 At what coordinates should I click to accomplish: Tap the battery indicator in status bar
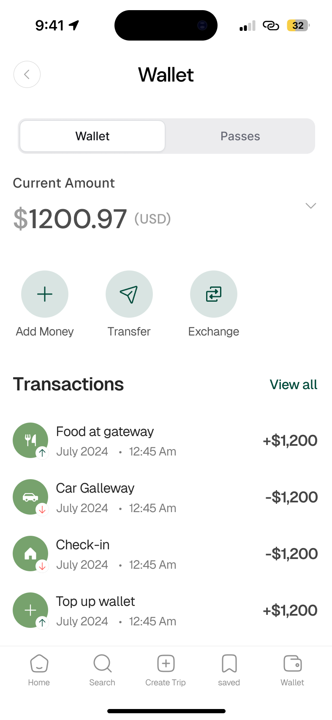click(x=298, y=26)
